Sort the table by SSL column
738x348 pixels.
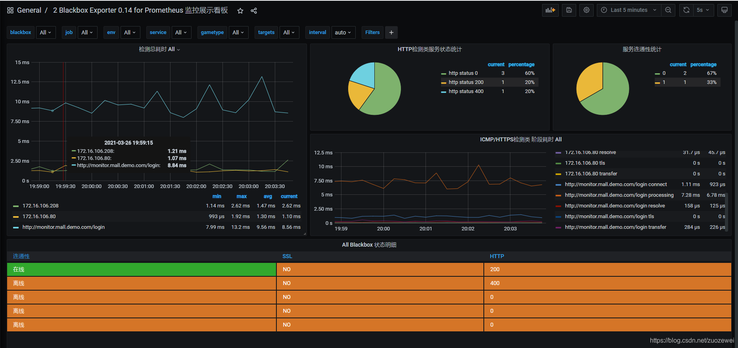point(287,256)
